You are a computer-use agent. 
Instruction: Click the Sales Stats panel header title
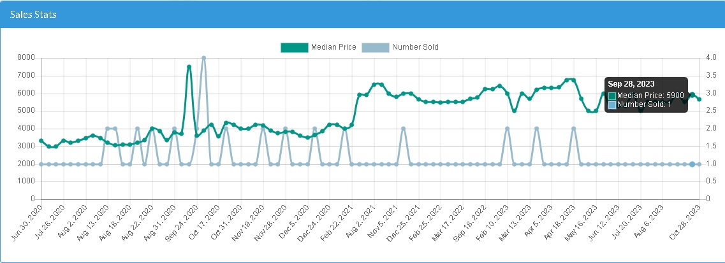[33, 15]
